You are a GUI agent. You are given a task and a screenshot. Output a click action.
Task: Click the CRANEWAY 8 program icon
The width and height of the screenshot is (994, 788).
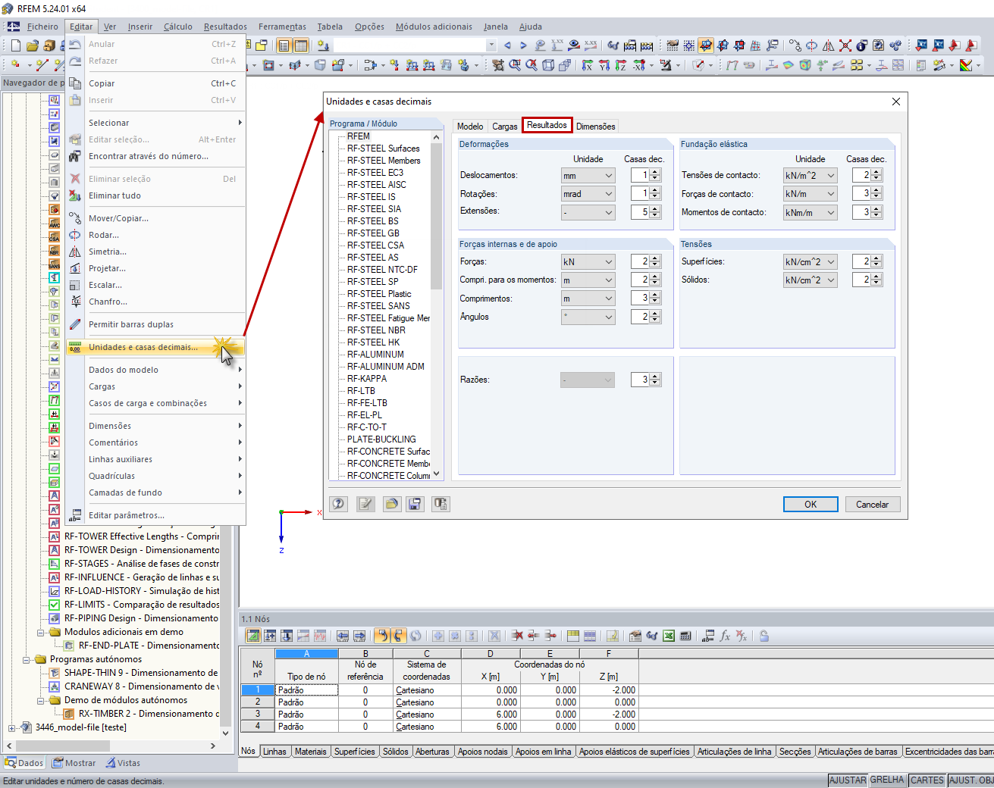tap(55, 686)
